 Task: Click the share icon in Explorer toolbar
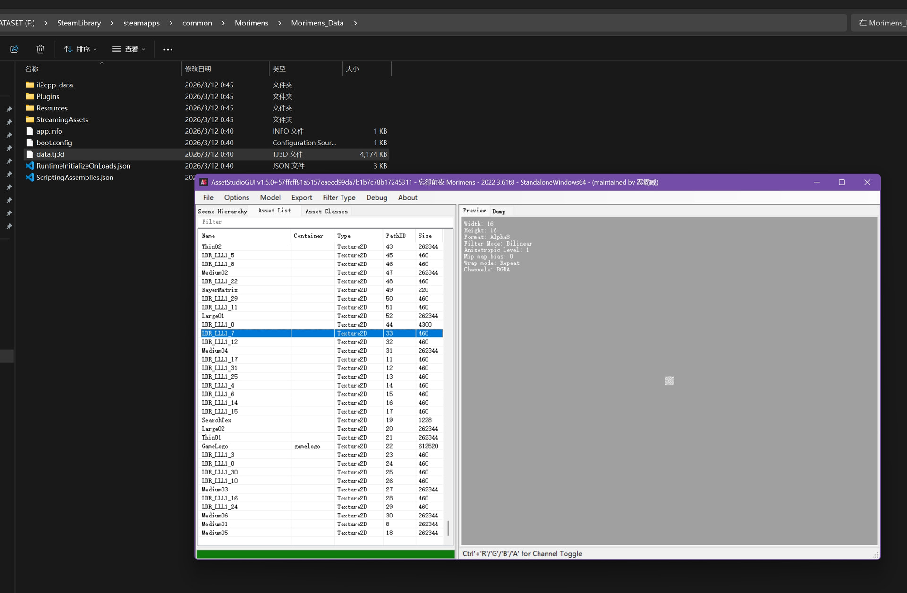point(15,49)
